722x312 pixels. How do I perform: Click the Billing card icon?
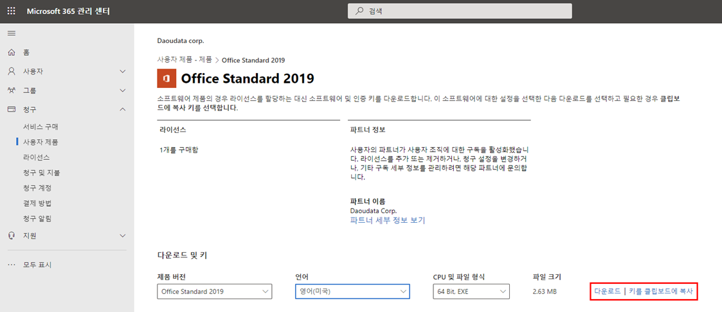[12, 109]
